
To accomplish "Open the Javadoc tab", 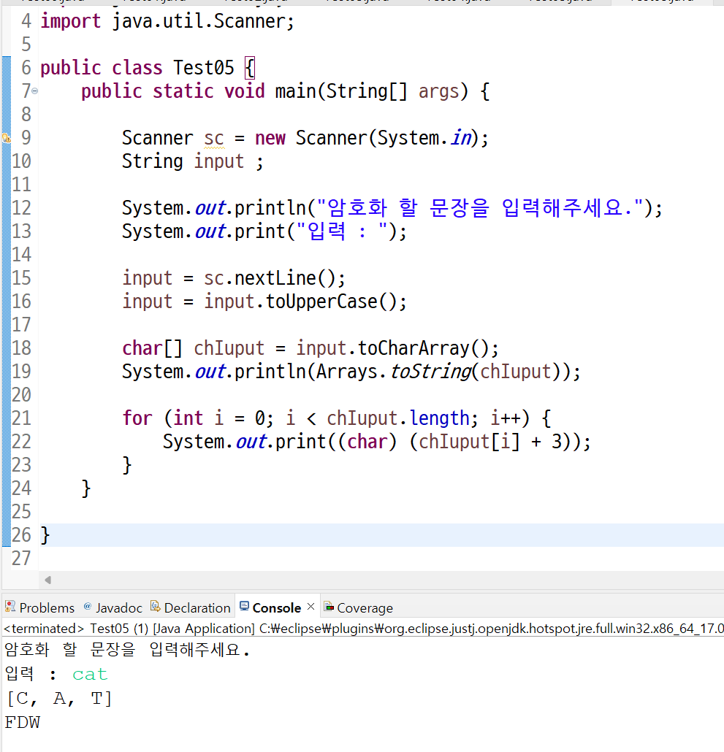I will pyautogui.click(x=113, y=607).
